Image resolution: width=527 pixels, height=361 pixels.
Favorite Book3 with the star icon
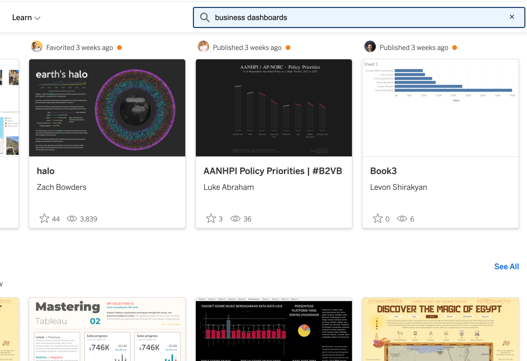[377, 219]
